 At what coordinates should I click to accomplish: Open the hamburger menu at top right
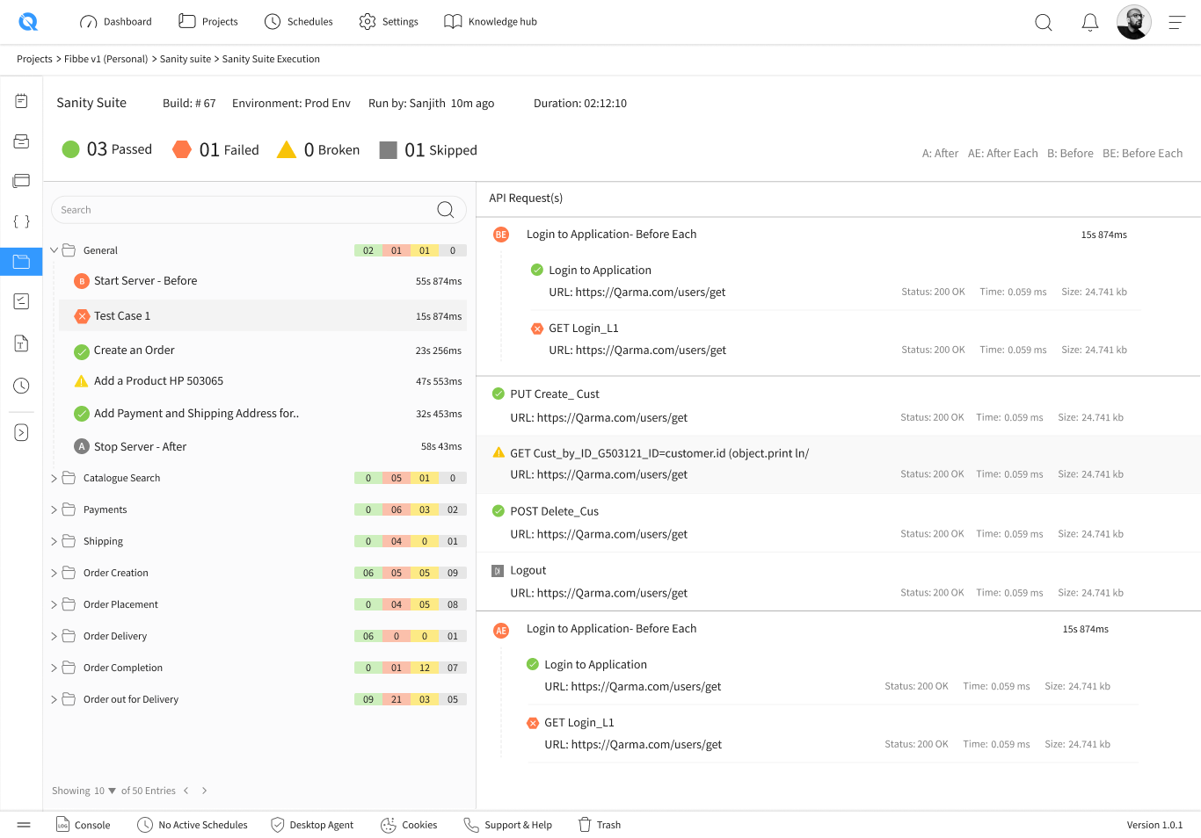tap(1177, 22)
